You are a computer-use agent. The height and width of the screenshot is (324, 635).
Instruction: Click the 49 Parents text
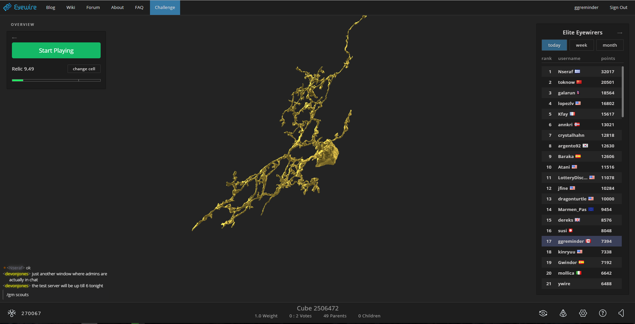tap(335, 316)
